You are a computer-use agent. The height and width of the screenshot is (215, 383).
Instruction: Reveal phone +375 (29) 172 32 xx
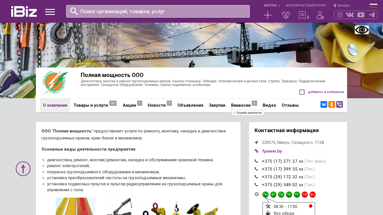pos(282,177)
